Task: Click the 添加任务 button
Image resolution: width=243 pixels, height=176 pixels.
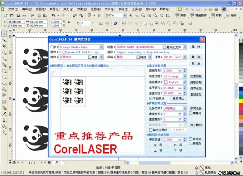Action: [x=196, y=108]
